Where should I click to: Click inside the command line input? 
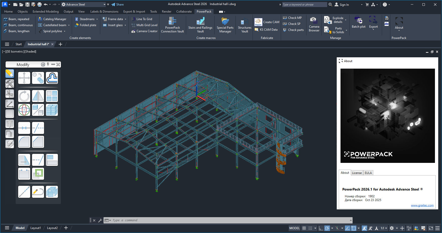point(176,220)
